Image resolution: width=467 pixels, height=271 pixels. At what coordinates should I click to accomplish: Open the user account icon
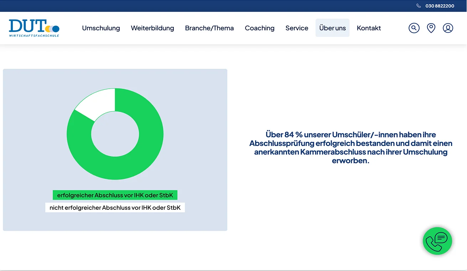[448, 28]
